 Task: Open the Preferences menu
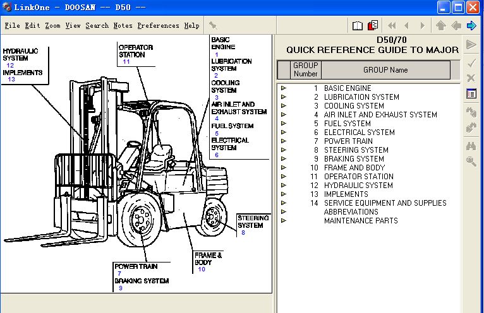[158, 26]
